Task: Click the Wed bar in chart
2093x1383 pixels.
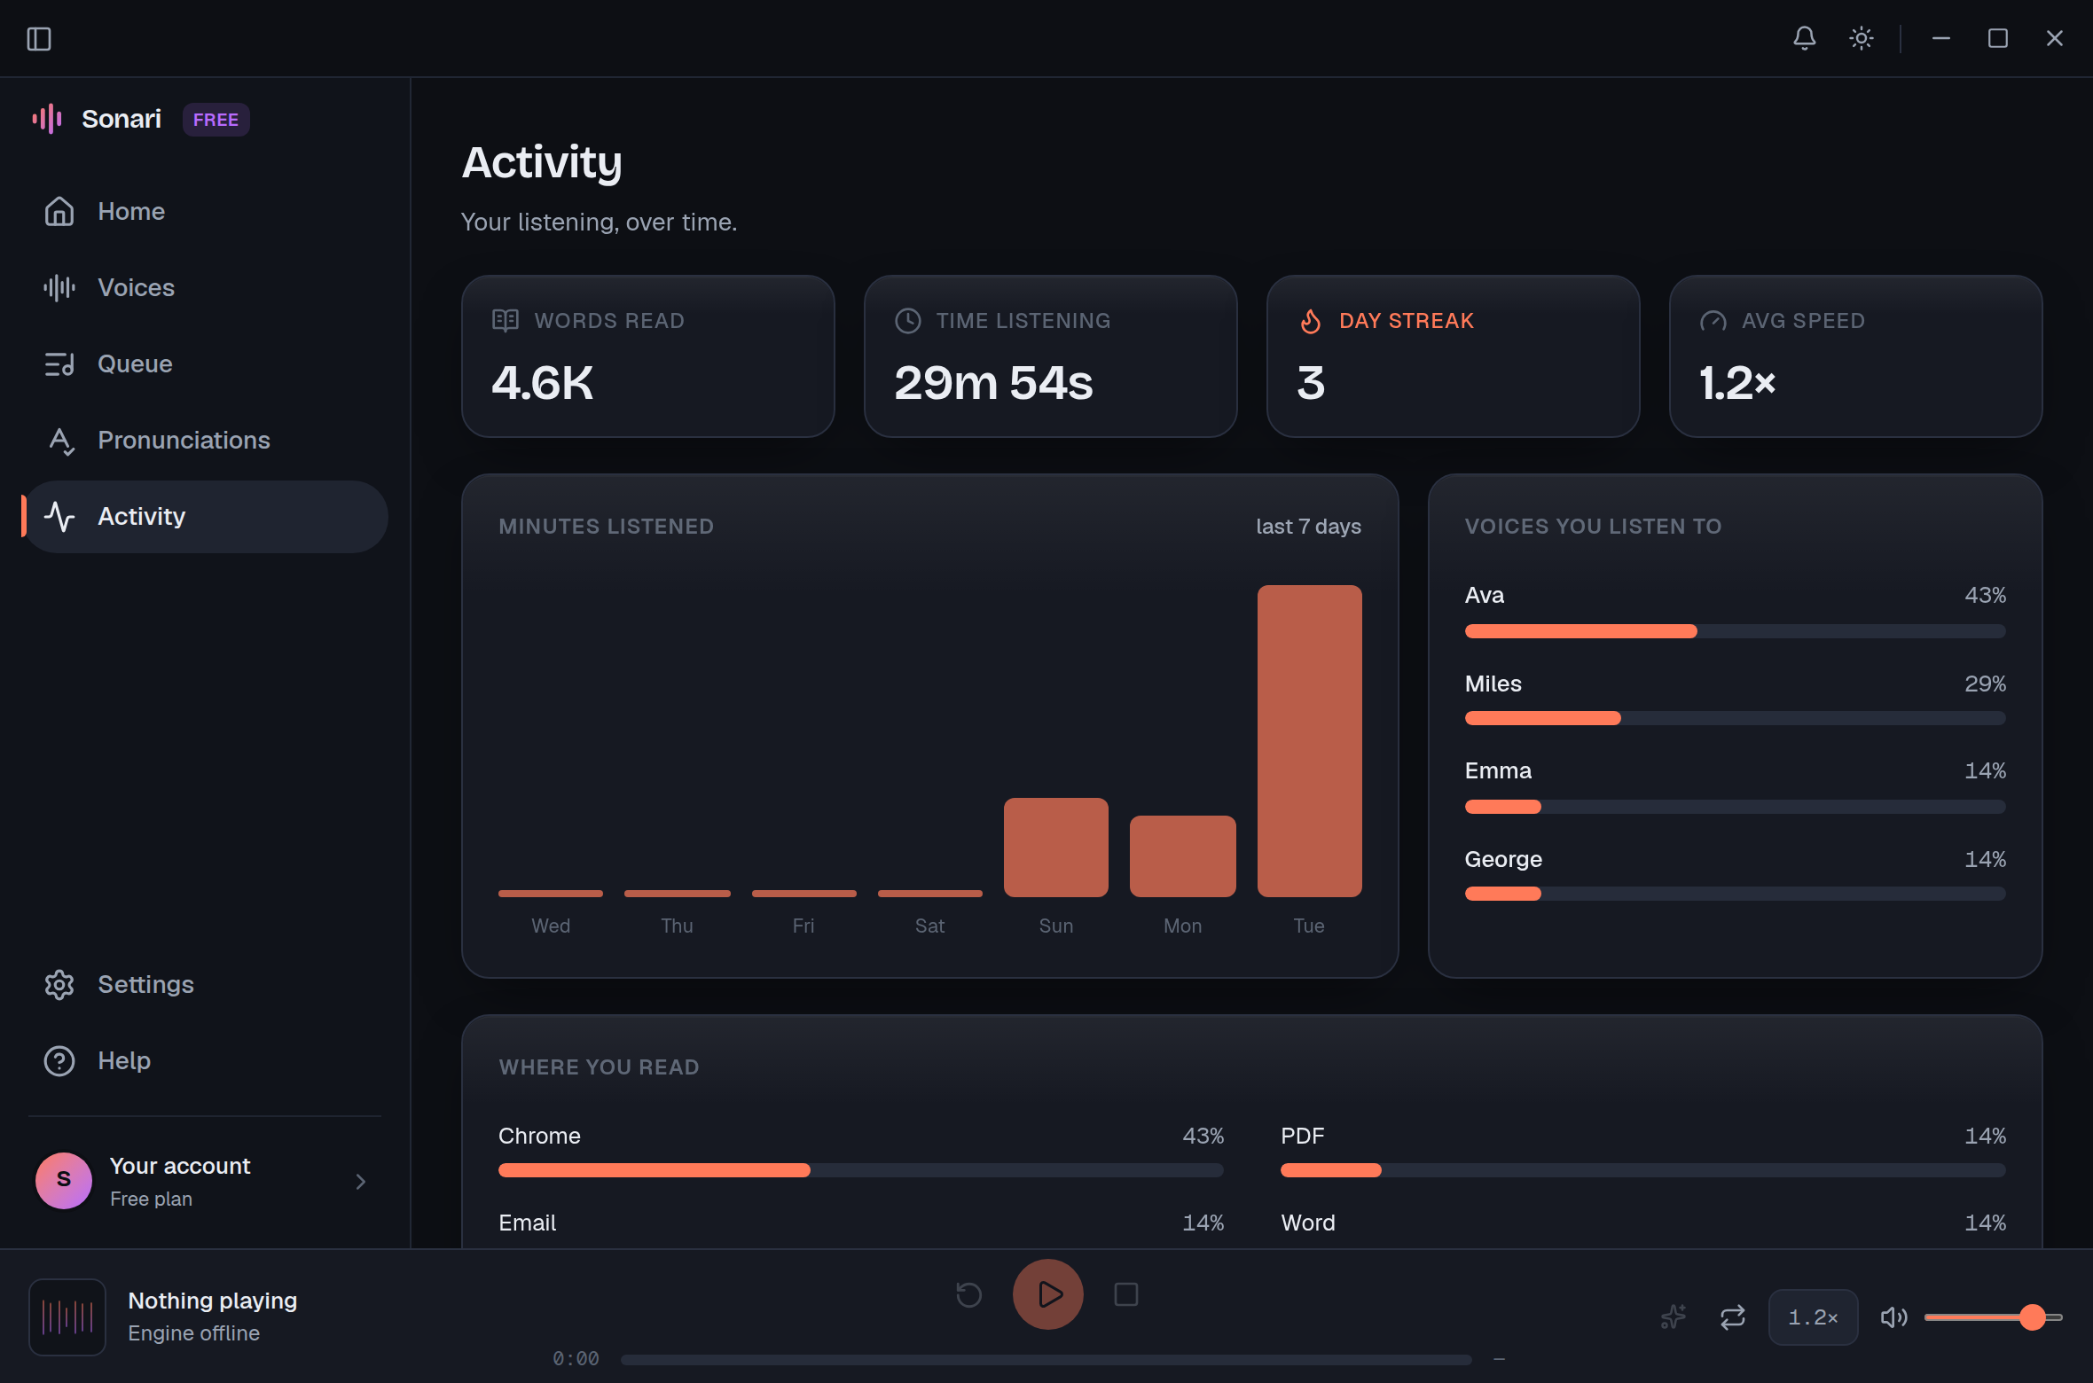Action: click(550, 893)
